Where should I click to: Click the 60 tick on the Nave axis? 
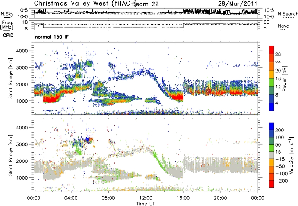(x=267, y=22)
